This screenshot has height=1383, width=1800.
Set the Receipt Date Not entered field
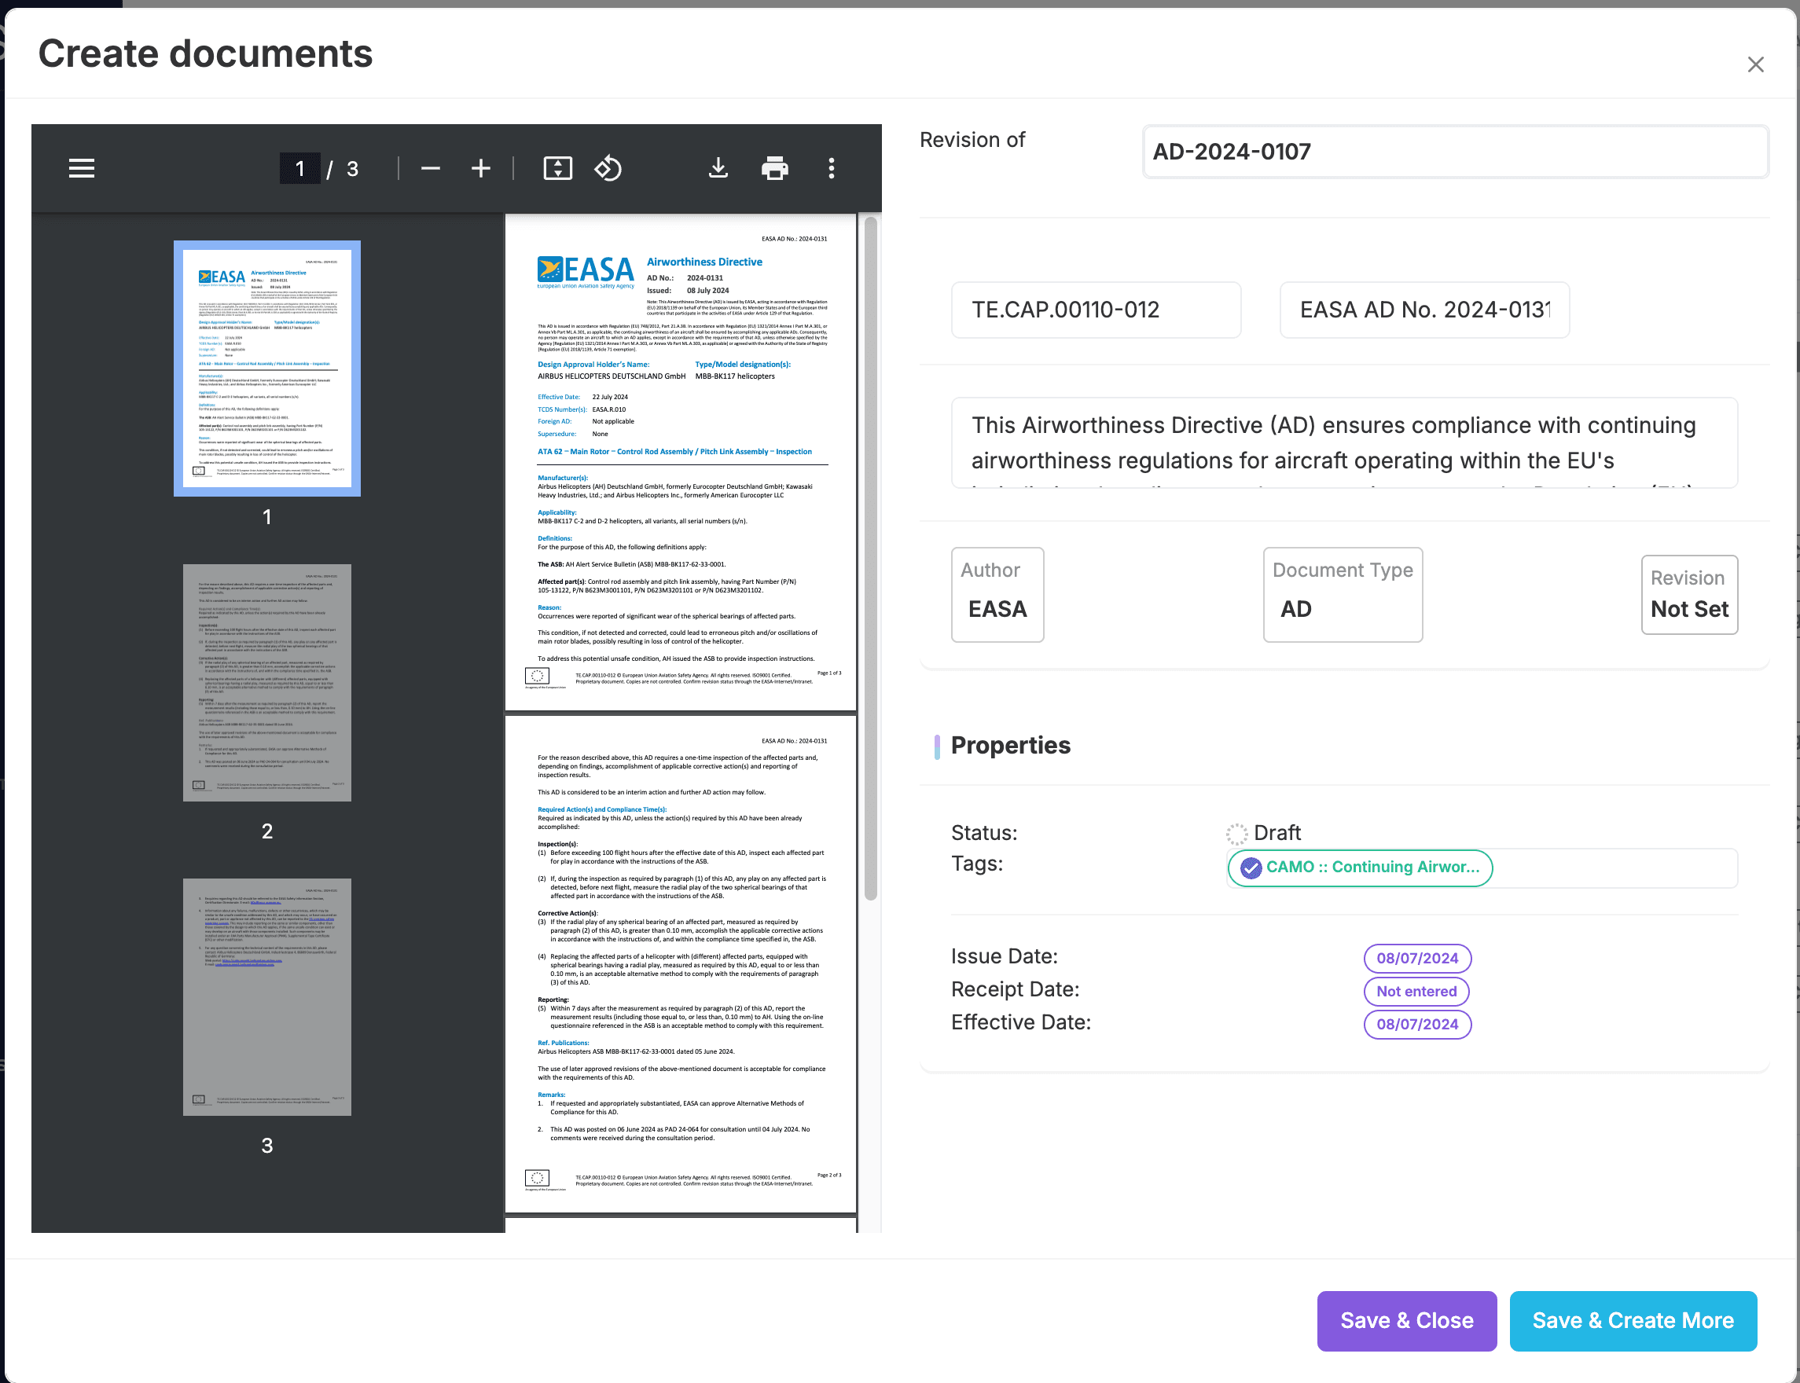1416,991
